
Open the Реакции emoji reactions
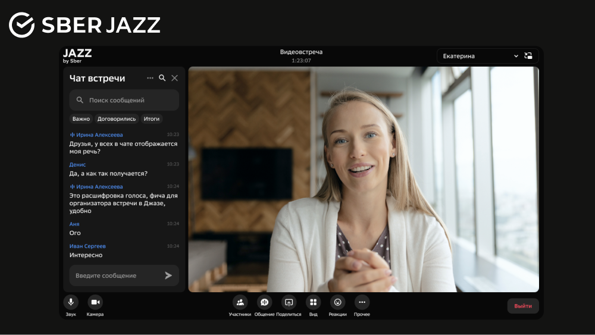point(337,302)
